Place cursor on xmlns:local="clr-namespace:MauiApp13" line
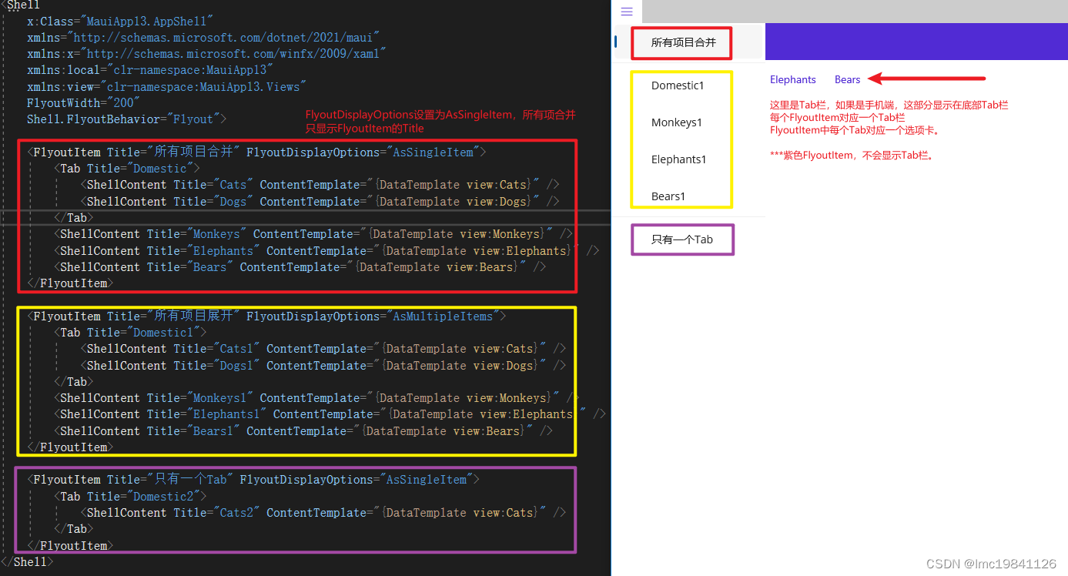The image size is (1068, 576). [150, 70]
